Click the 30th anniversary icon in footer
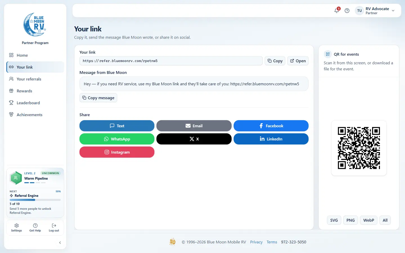 coord(172,242)
